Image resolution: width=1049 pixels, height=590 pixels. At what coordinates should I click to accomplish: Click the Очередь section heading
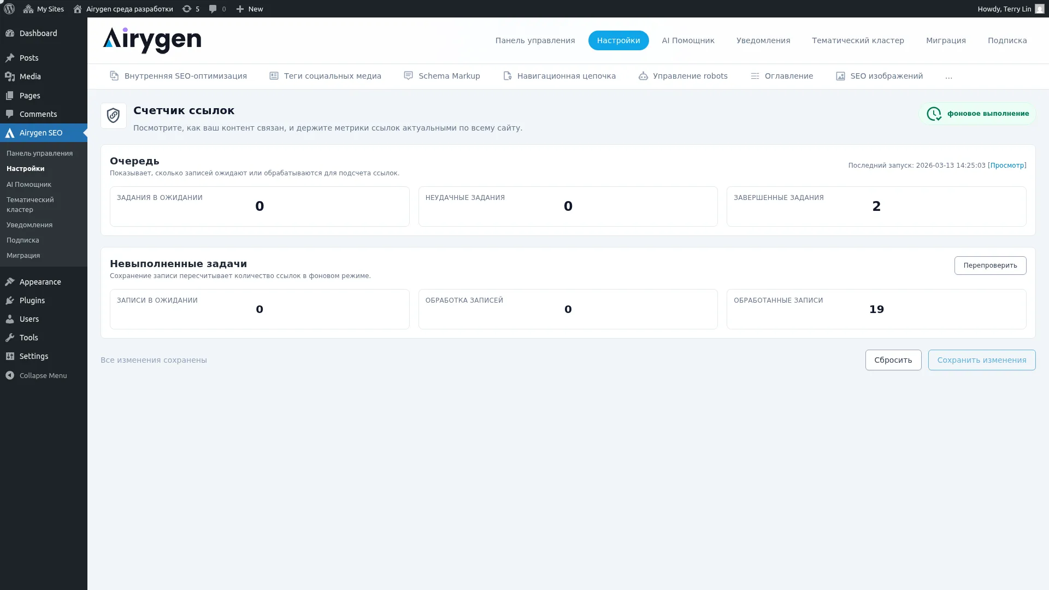pyautogui.click(x=134, y=161)
